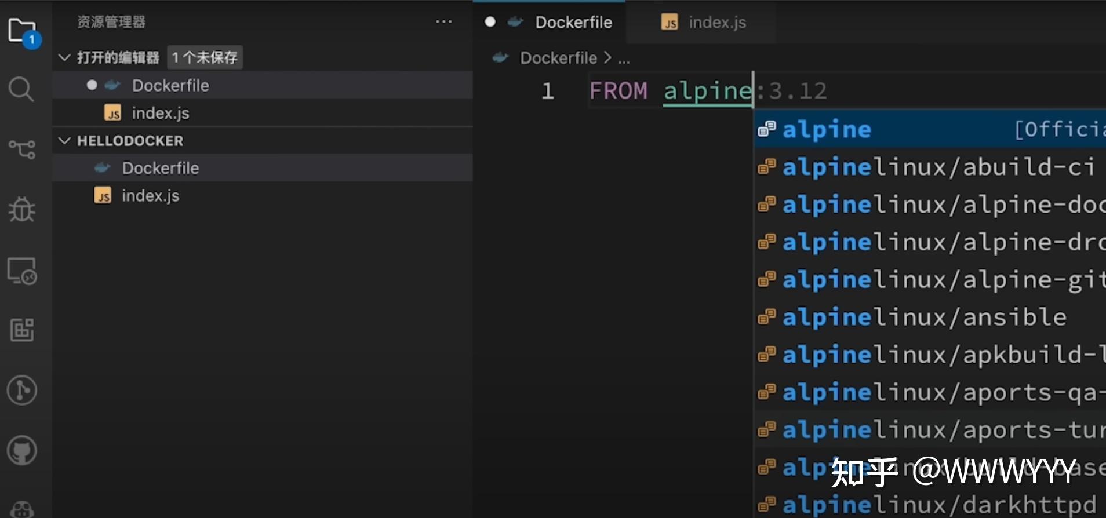1106x518 pixels.
Task: Open the Explorer view in activity bar
Action: tap(23, 32)
